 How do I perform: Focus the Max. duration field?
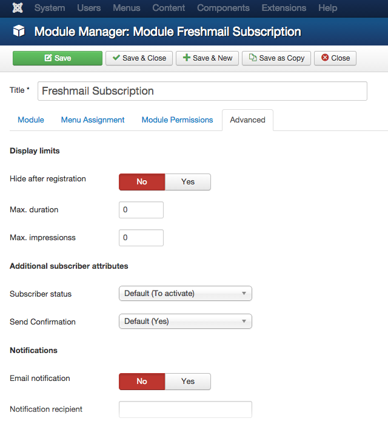tap(141, 210)
